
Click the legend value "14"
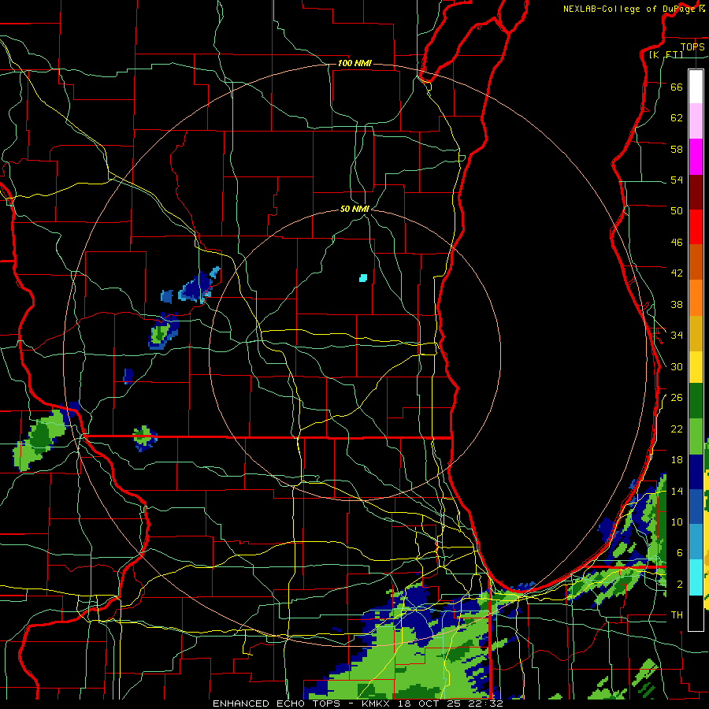coord(677,491)
